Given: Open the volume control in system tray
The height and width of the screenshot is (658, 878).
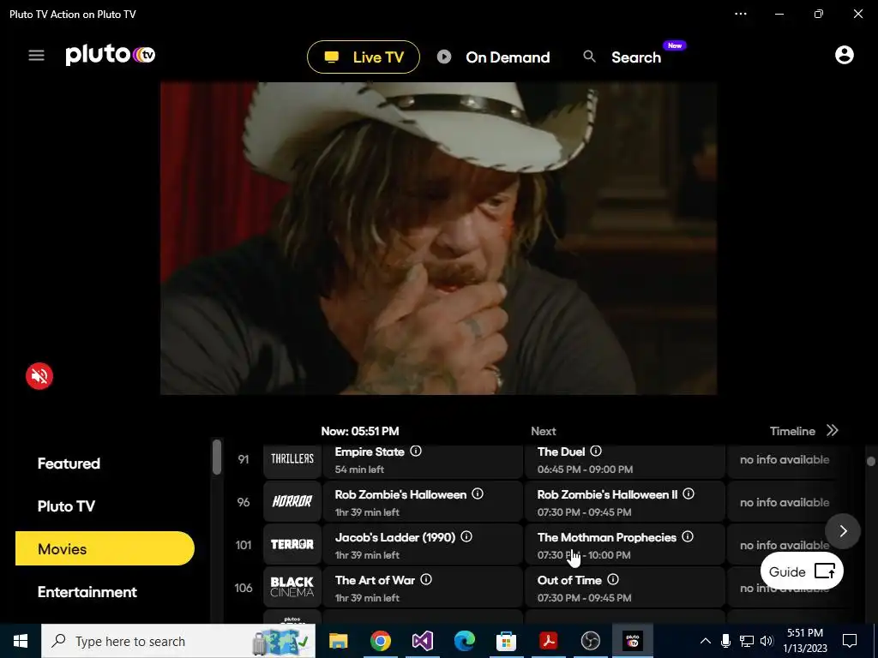Looking at the screenshot, I should pos(767,641).
